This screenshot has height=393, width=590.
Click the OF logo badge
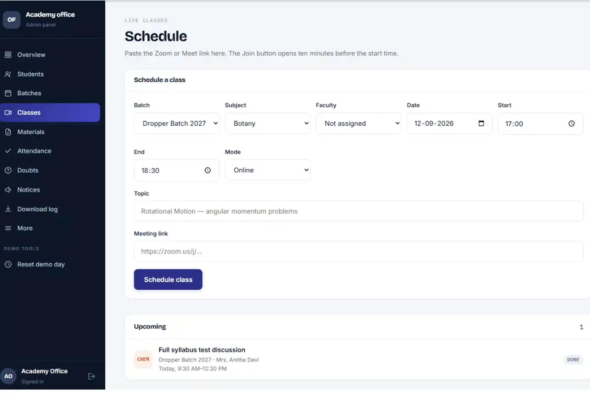[x=12, y=20]
